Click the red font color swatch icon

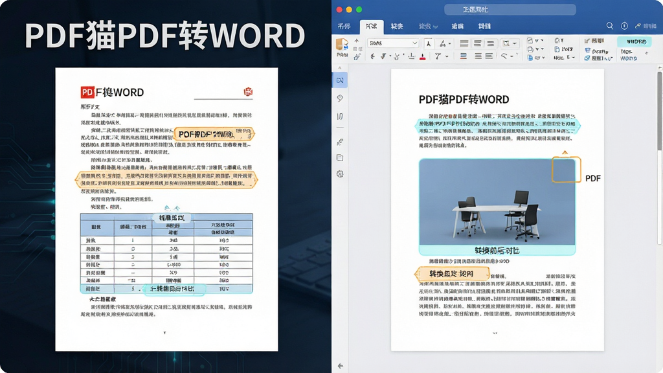(x=422, y=57)
